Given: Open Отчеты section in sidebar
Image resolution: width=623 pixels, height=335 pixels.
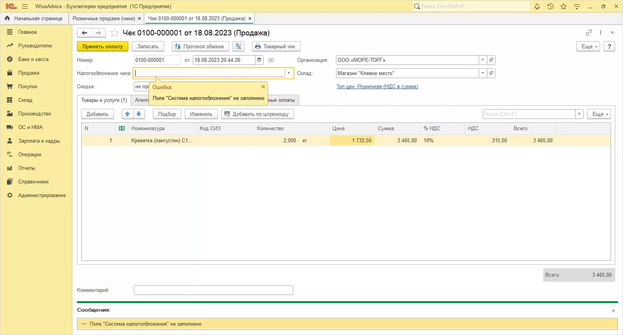Looking at the screenshot, I should tap(26, 168).
